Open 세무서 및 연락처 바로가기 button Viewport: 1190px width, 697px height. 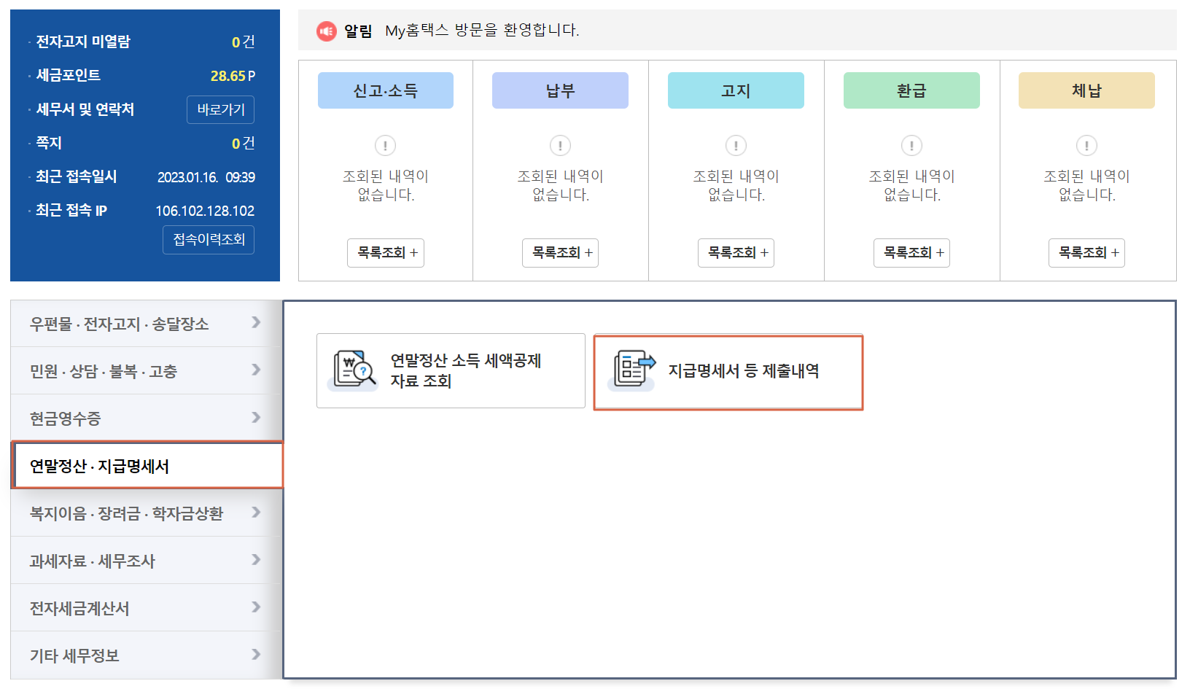click(220, 109)
